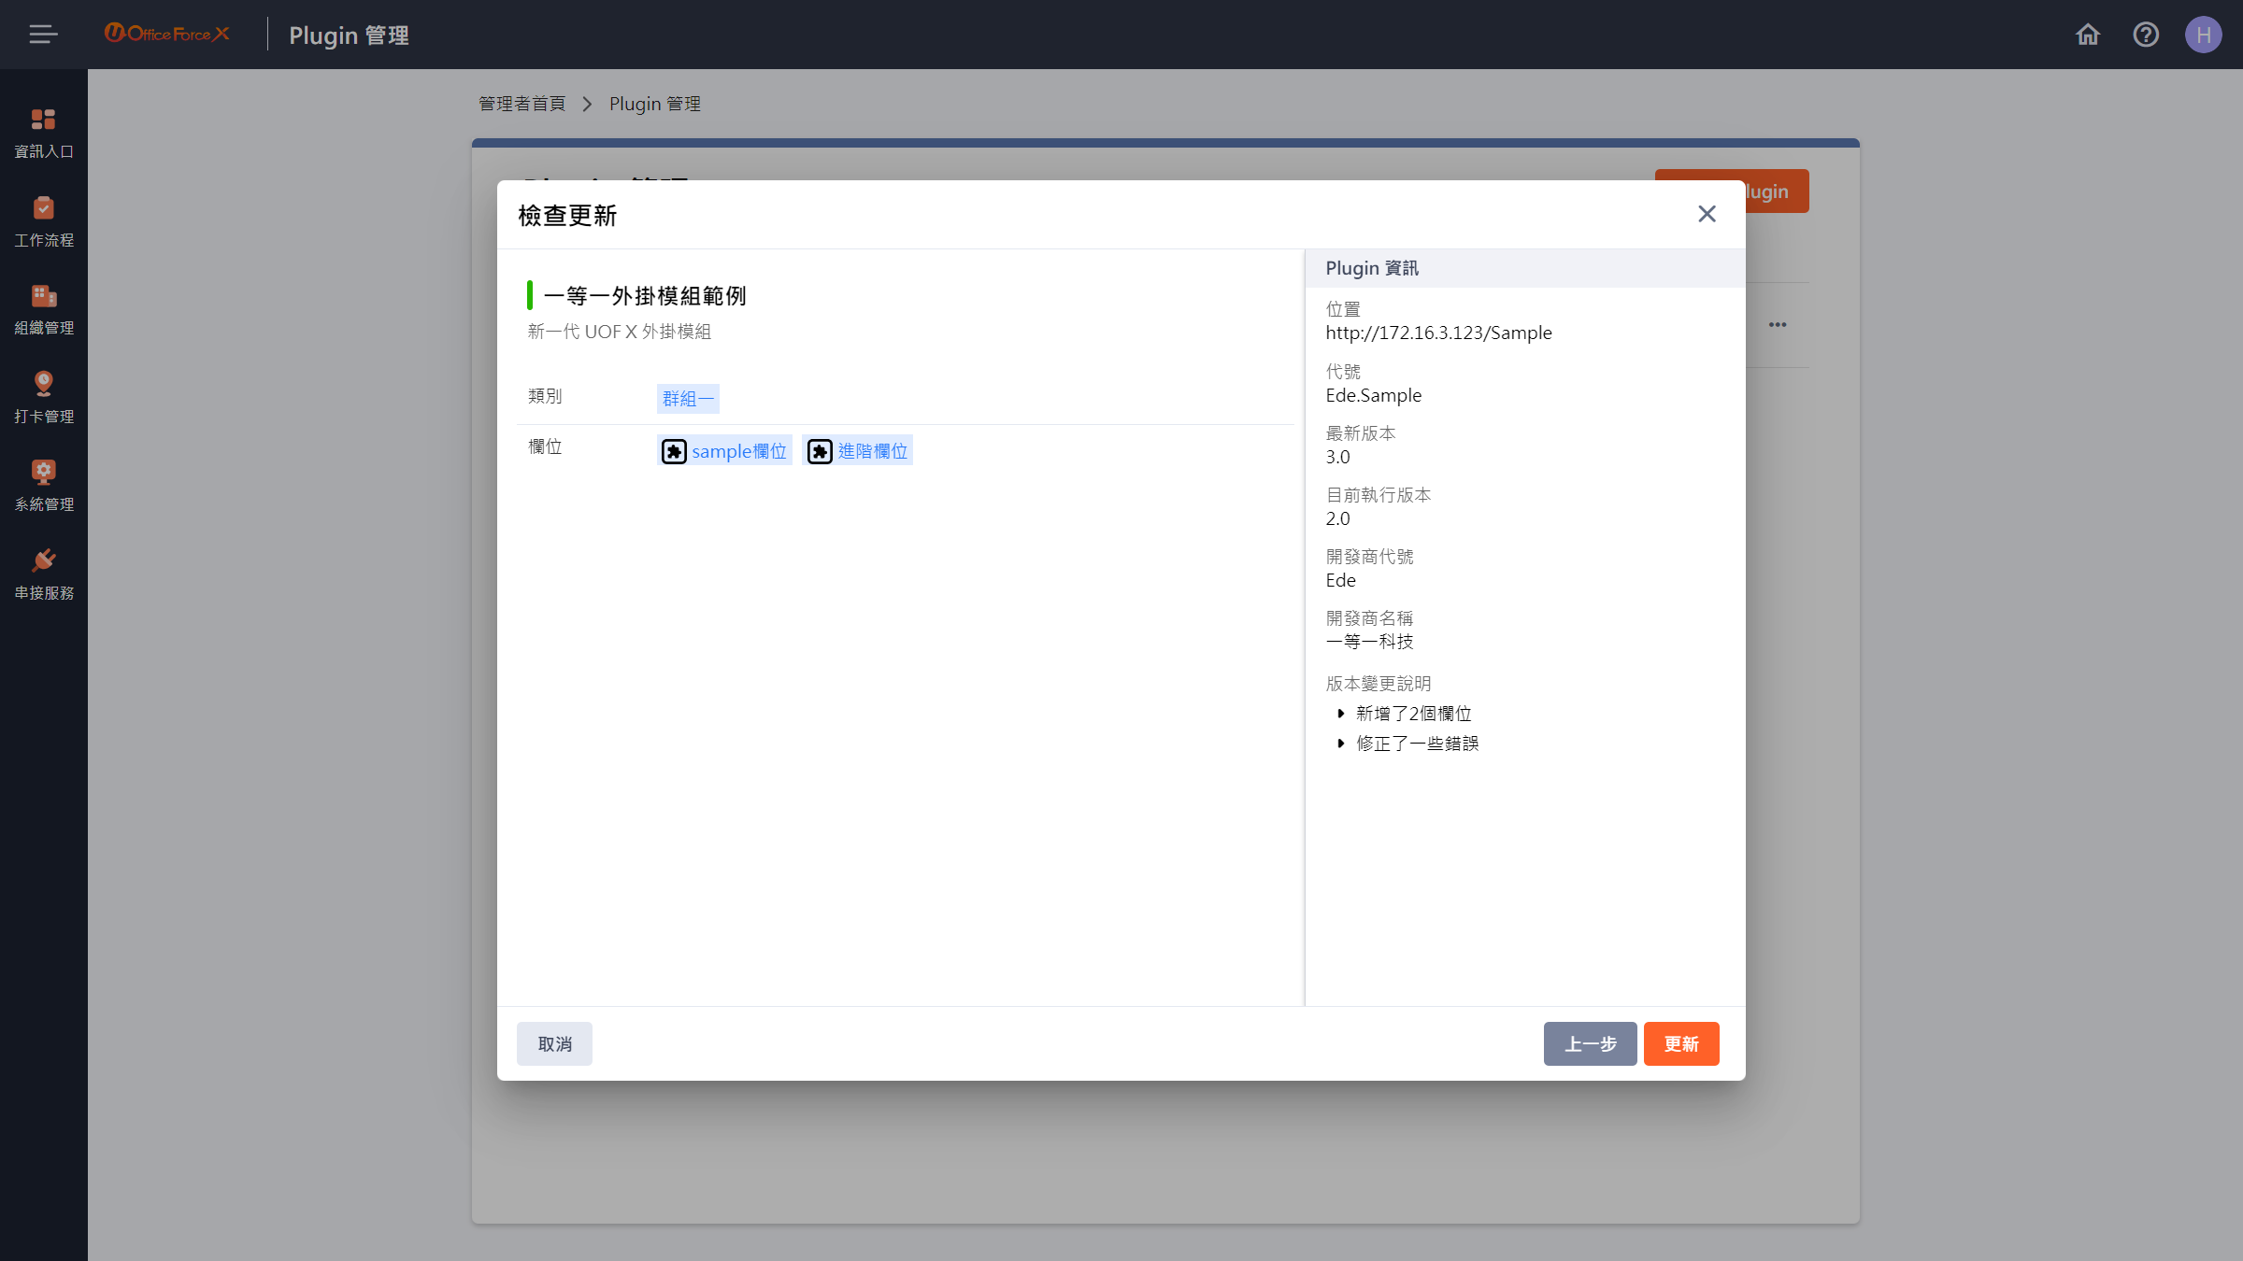Click the location URL http://172.16.3.123/Sample
The image size is (2243, 1261).
[x=1438, y=333]
